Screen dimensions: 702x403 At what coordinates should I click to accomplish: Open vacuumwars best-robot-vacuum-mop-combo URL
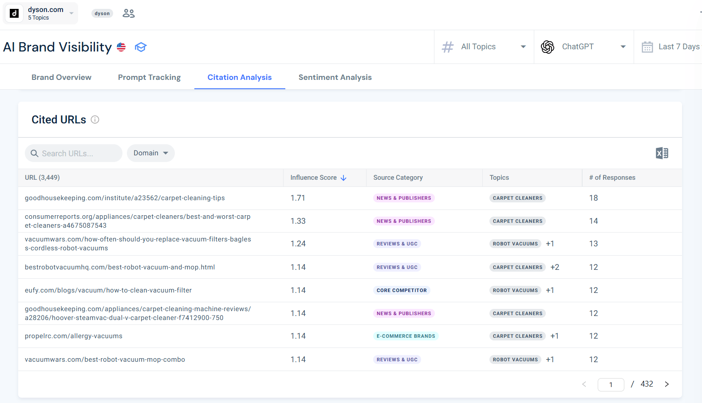coord(105,360)
